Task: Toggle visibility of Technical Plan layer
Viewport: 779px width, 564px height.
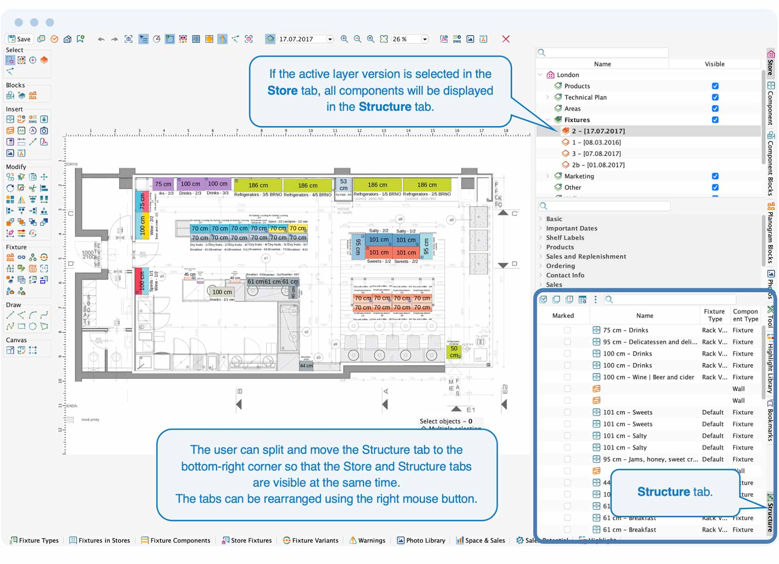Action: point(715,97)
